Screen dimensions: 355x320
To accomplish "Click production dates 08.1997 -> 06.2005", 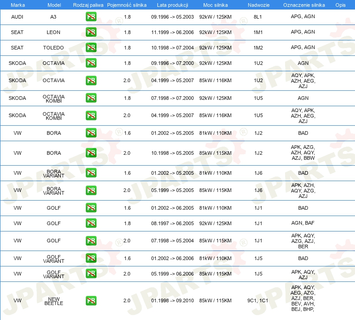I will pyautogui.click(x=173, y=223).
